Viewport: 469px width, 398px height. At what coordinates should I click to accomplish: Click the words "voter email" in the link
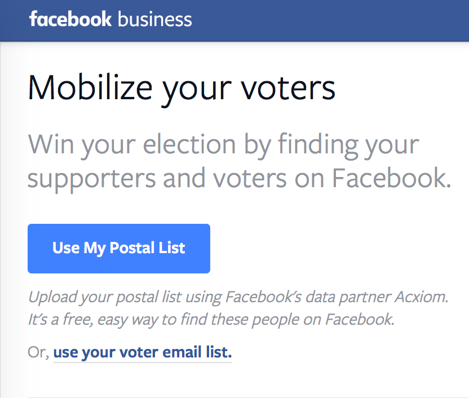click(x=163, y=353)
